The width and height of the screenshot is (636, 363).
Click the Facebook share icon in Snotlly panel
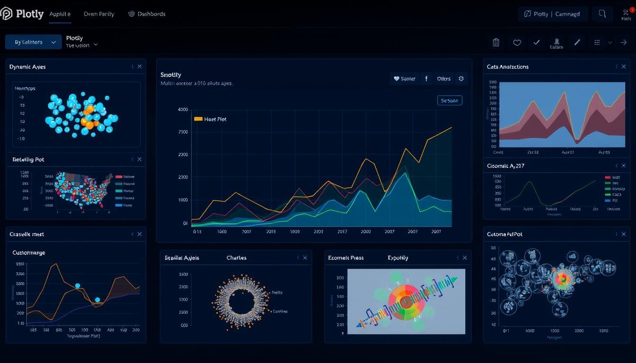426,78
